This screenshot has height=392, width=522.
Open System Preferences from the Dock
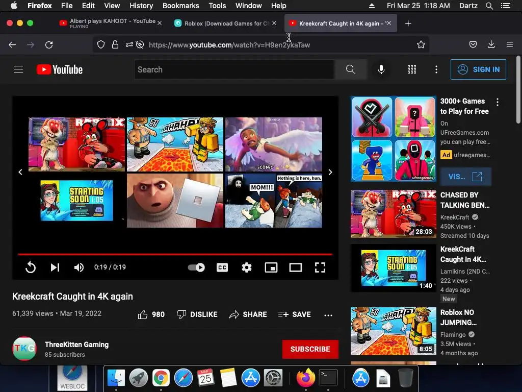(x=273, y=378)
